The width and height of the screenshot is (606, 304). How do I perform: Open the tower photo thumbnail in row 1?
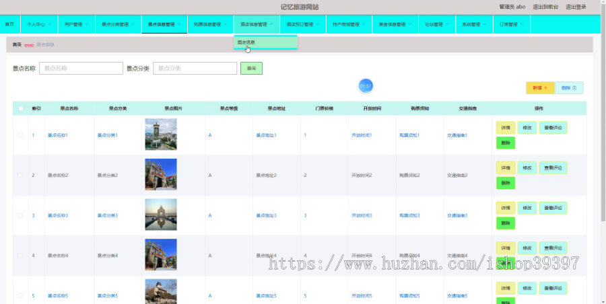pos(161,134)
